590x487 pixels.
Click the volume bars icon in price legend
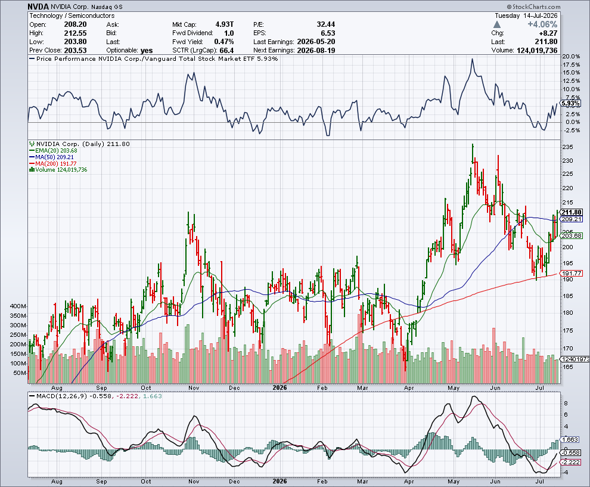tap(32, 170)
